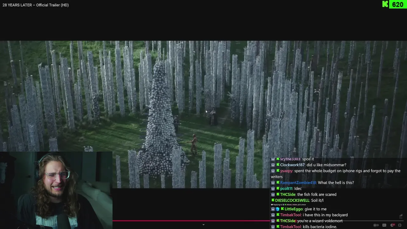Viewport: 407px width, 229px height.
Task: Click the 620 viewer count badge
Action: tap(398, 4)
